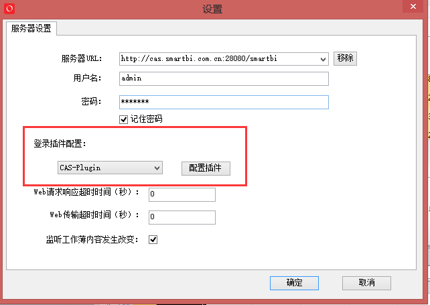Viewport: 430px width, 305px height.
Task: Cancel using the 取消 button
Action: click(366, 283)
